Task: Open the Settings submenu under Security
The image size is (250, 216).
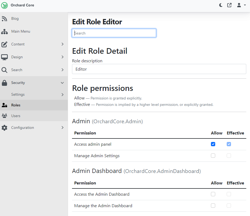Action: [x=18, y=94]
